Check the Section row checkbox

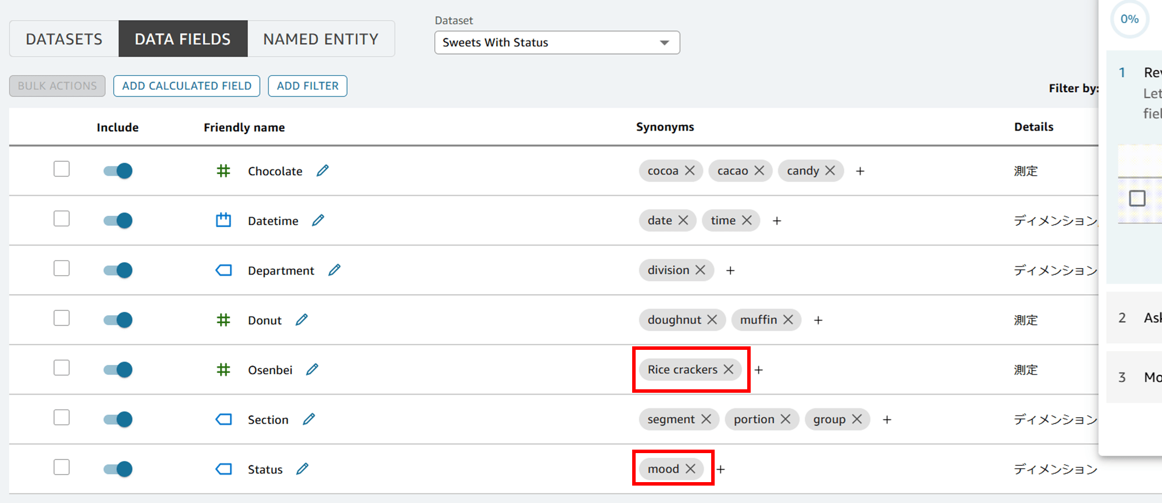pos(62,418)
